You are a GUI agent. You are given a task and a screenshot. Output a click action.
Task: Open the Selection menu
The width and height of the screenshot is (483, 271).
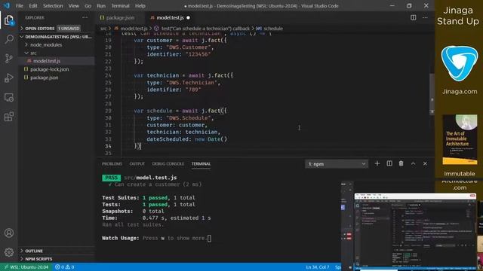(x=53, y=6)
